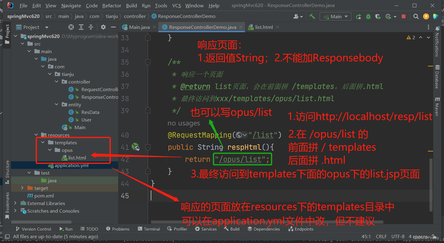Open Project panel settings gear
The height and width of the screenshot is (243, 444).
[103, 27]
